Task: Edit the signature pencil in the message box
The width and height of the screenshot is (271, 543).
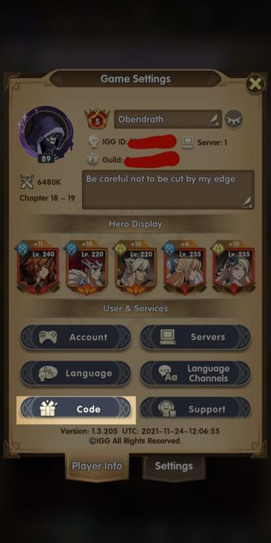Action: click(x=247, y=202)
